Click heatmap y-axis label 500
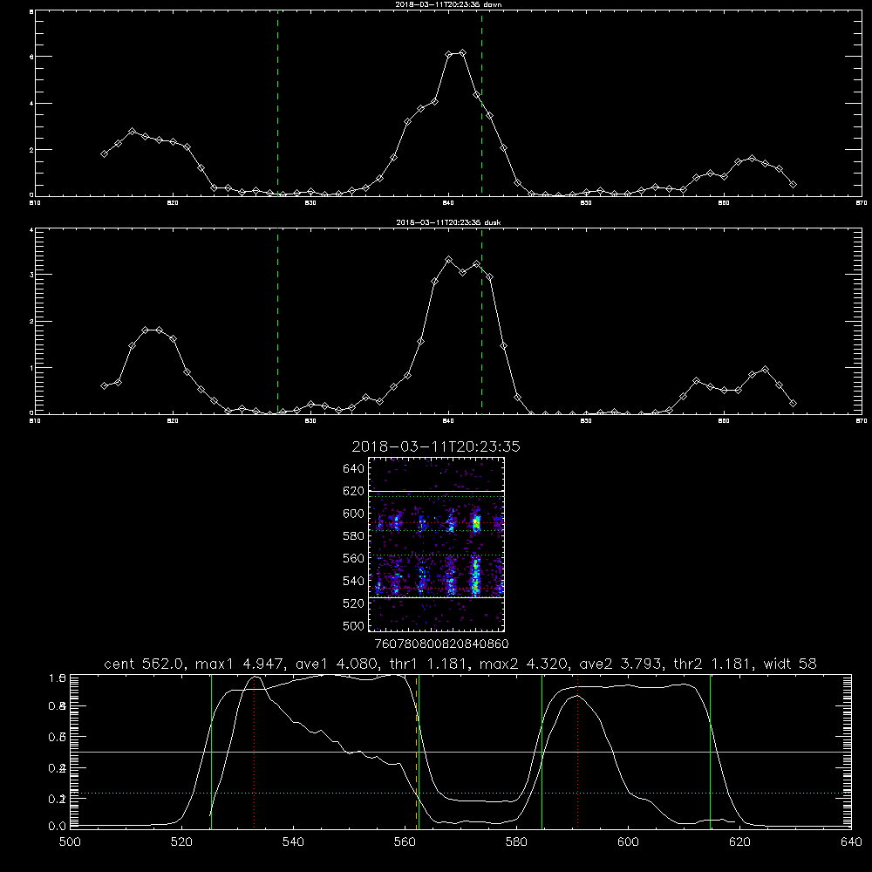872x872 pixels. (x=353, y=625)
